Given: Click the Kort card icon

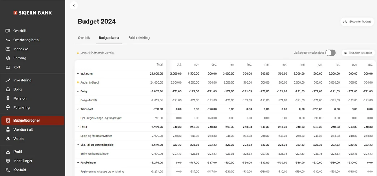Looking at the screenshot, I should click(x=8, y=67).
